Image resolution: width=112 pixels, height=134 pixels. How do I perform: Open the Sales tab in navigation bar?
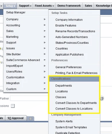coord(88,6)
